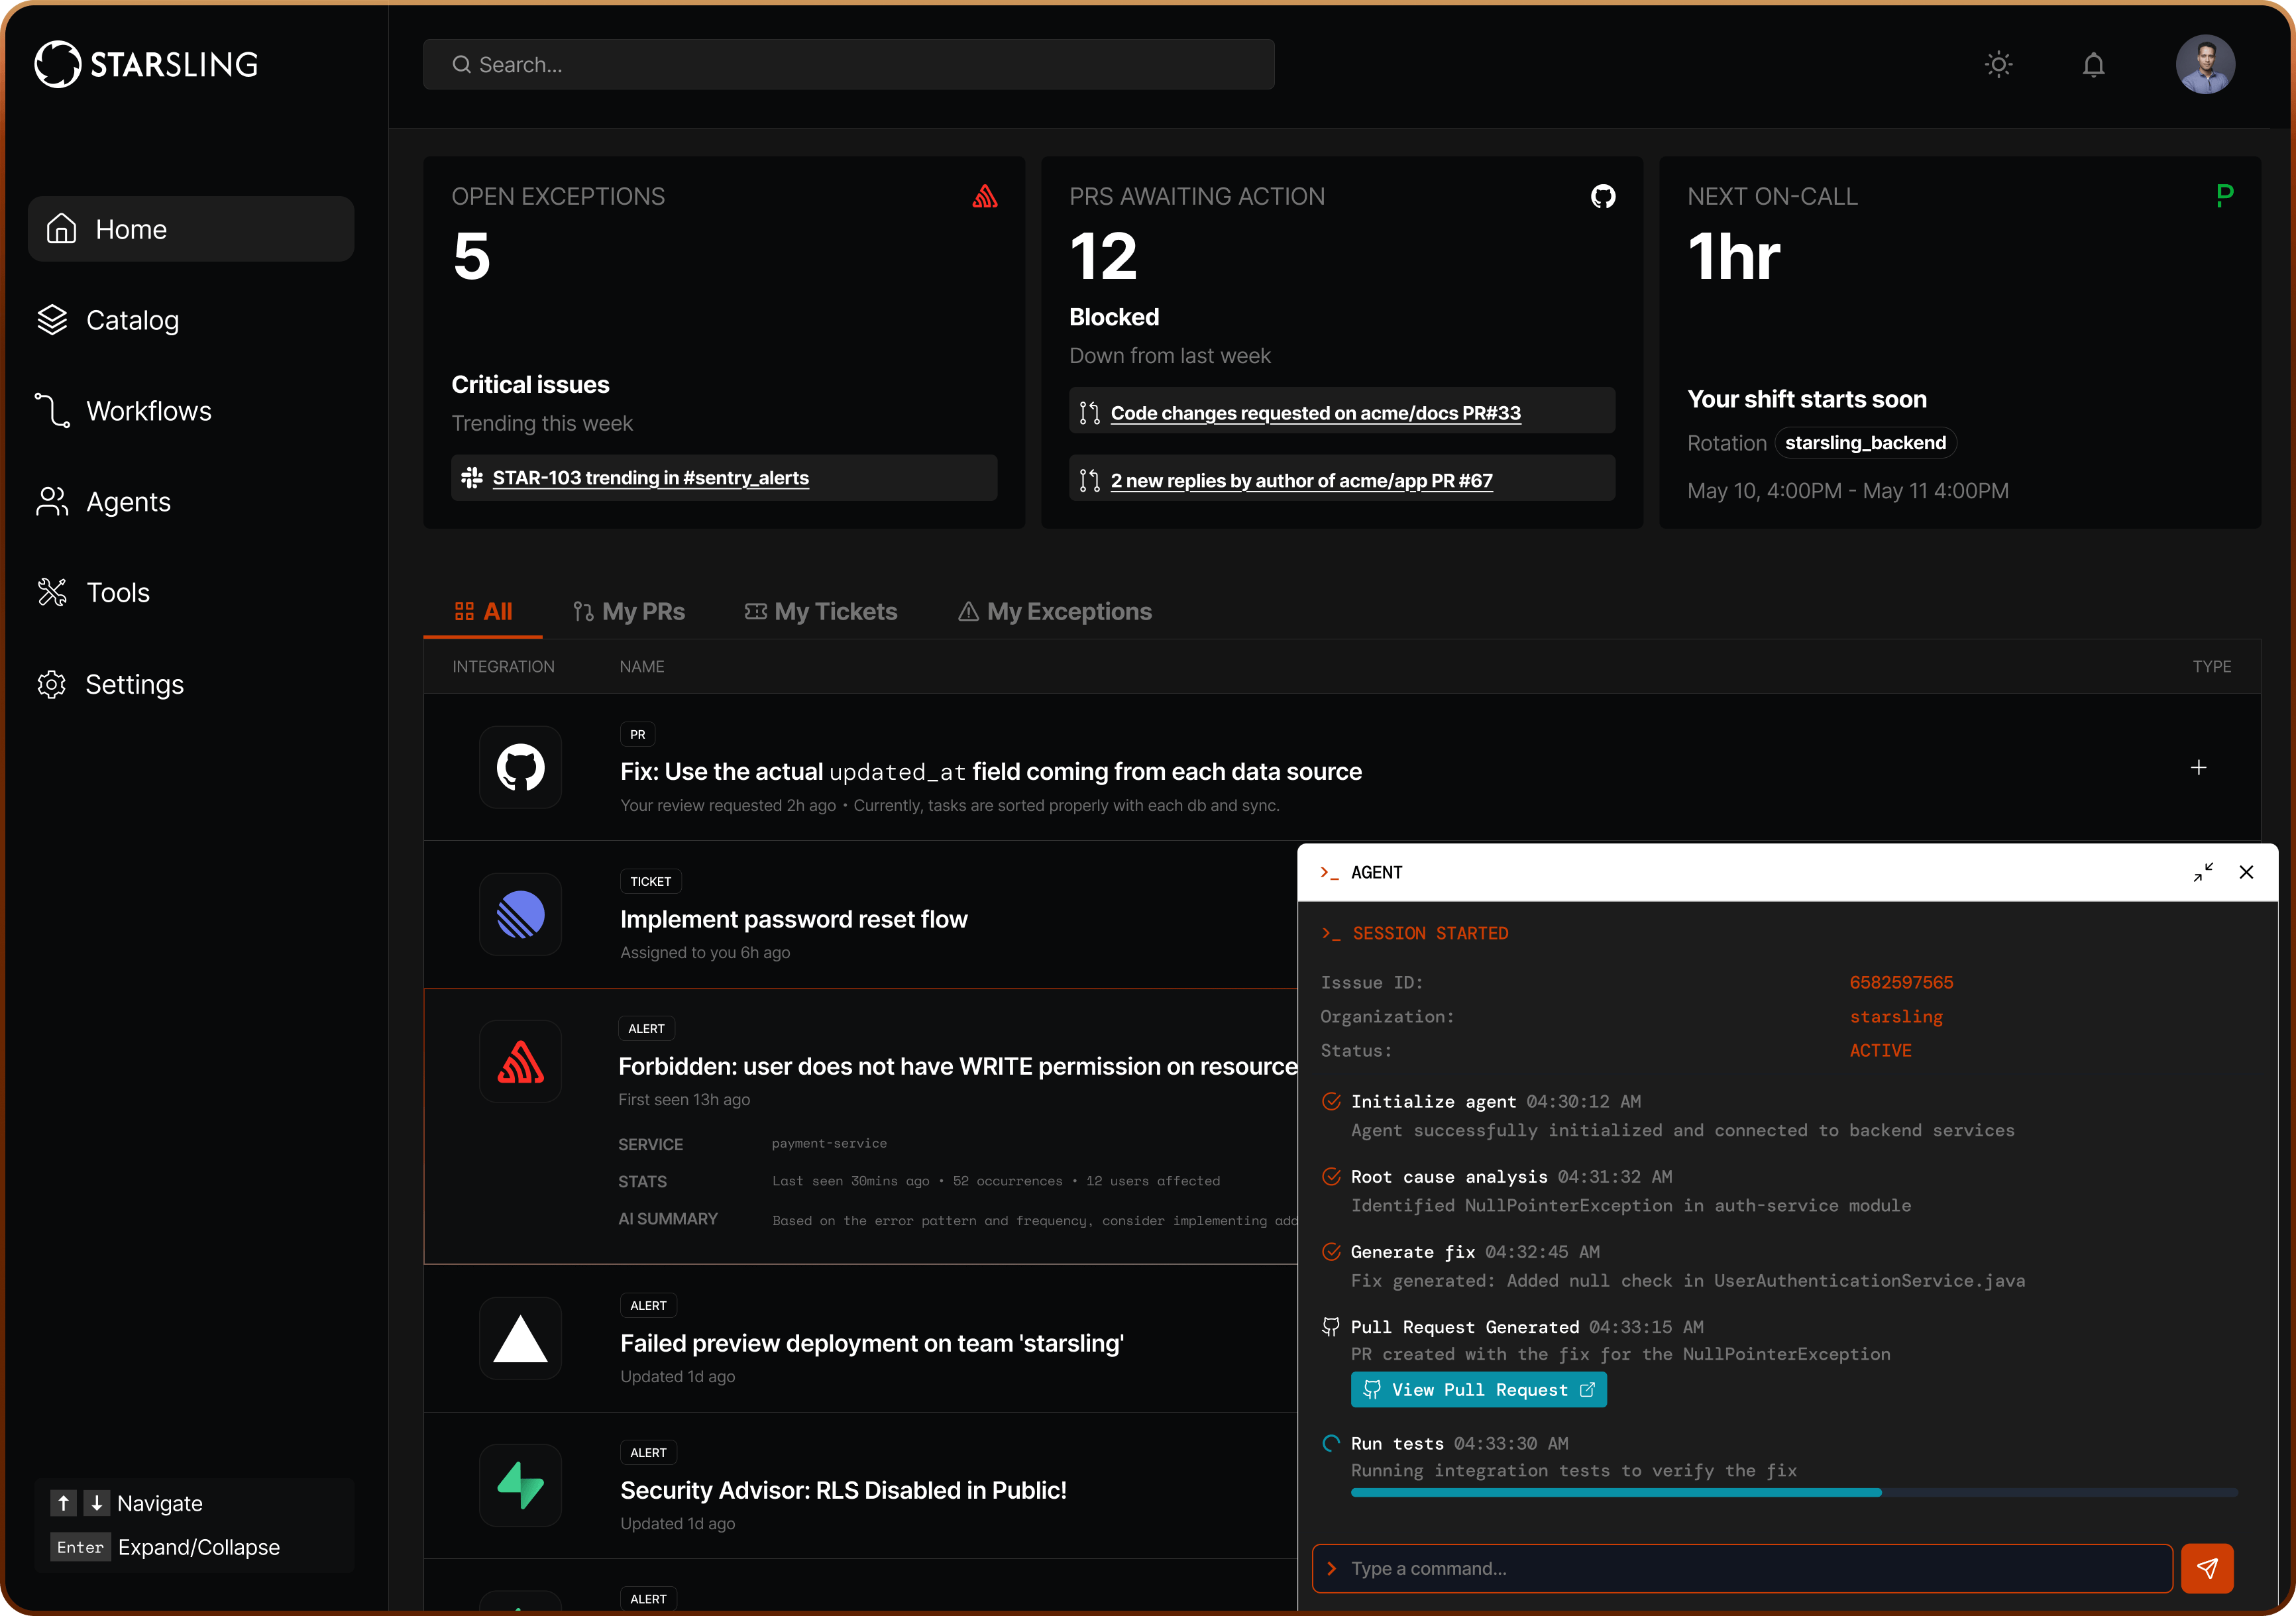Toggle light/dark theme sun icon
Image resolution: width=2296 pixels, height=1616 pixels.
click(1998, 65)
